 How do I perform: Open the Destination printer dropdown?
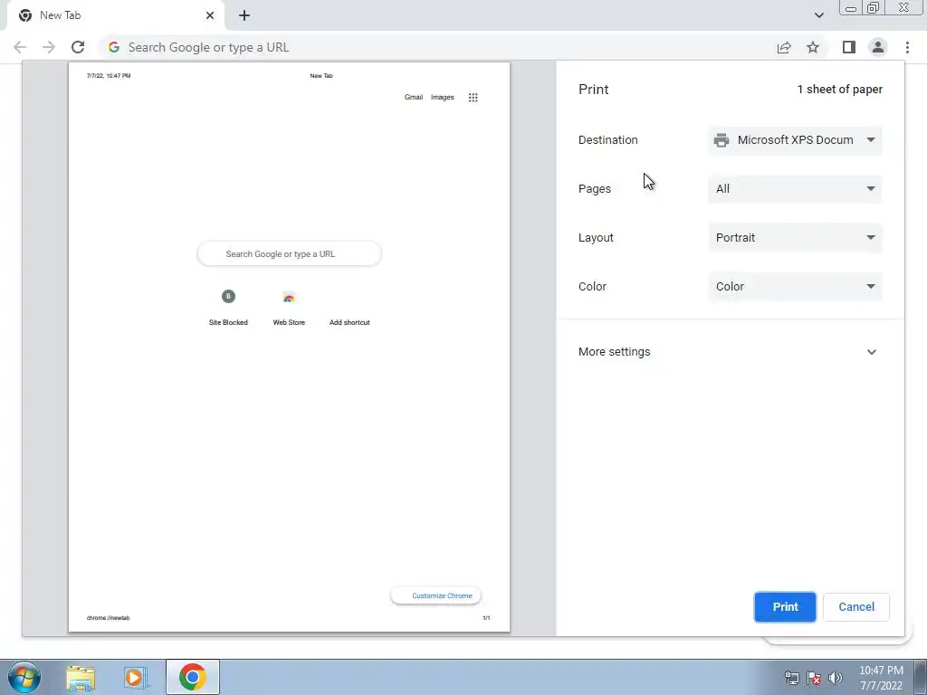795,140
